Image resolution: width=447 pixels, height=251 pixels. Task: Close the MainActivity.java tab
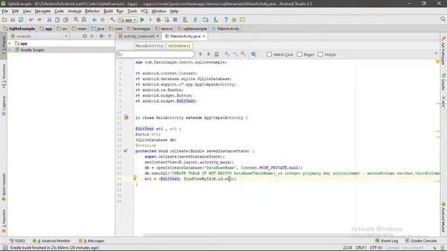tap(204, 36)
